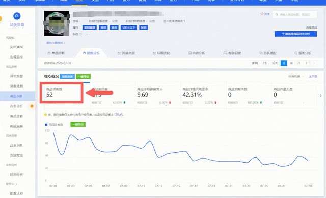
Task: Click the first blue attribute tag after 属性
Action: (x=90, y=27)
